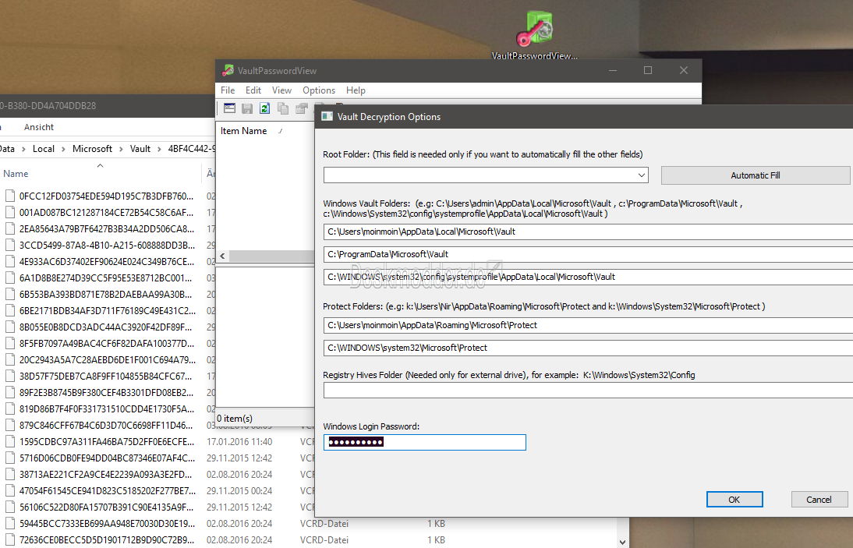
Task: Select file icon of 001AD087BC121287184CE72B54C58C6AF
Action: 10,212
